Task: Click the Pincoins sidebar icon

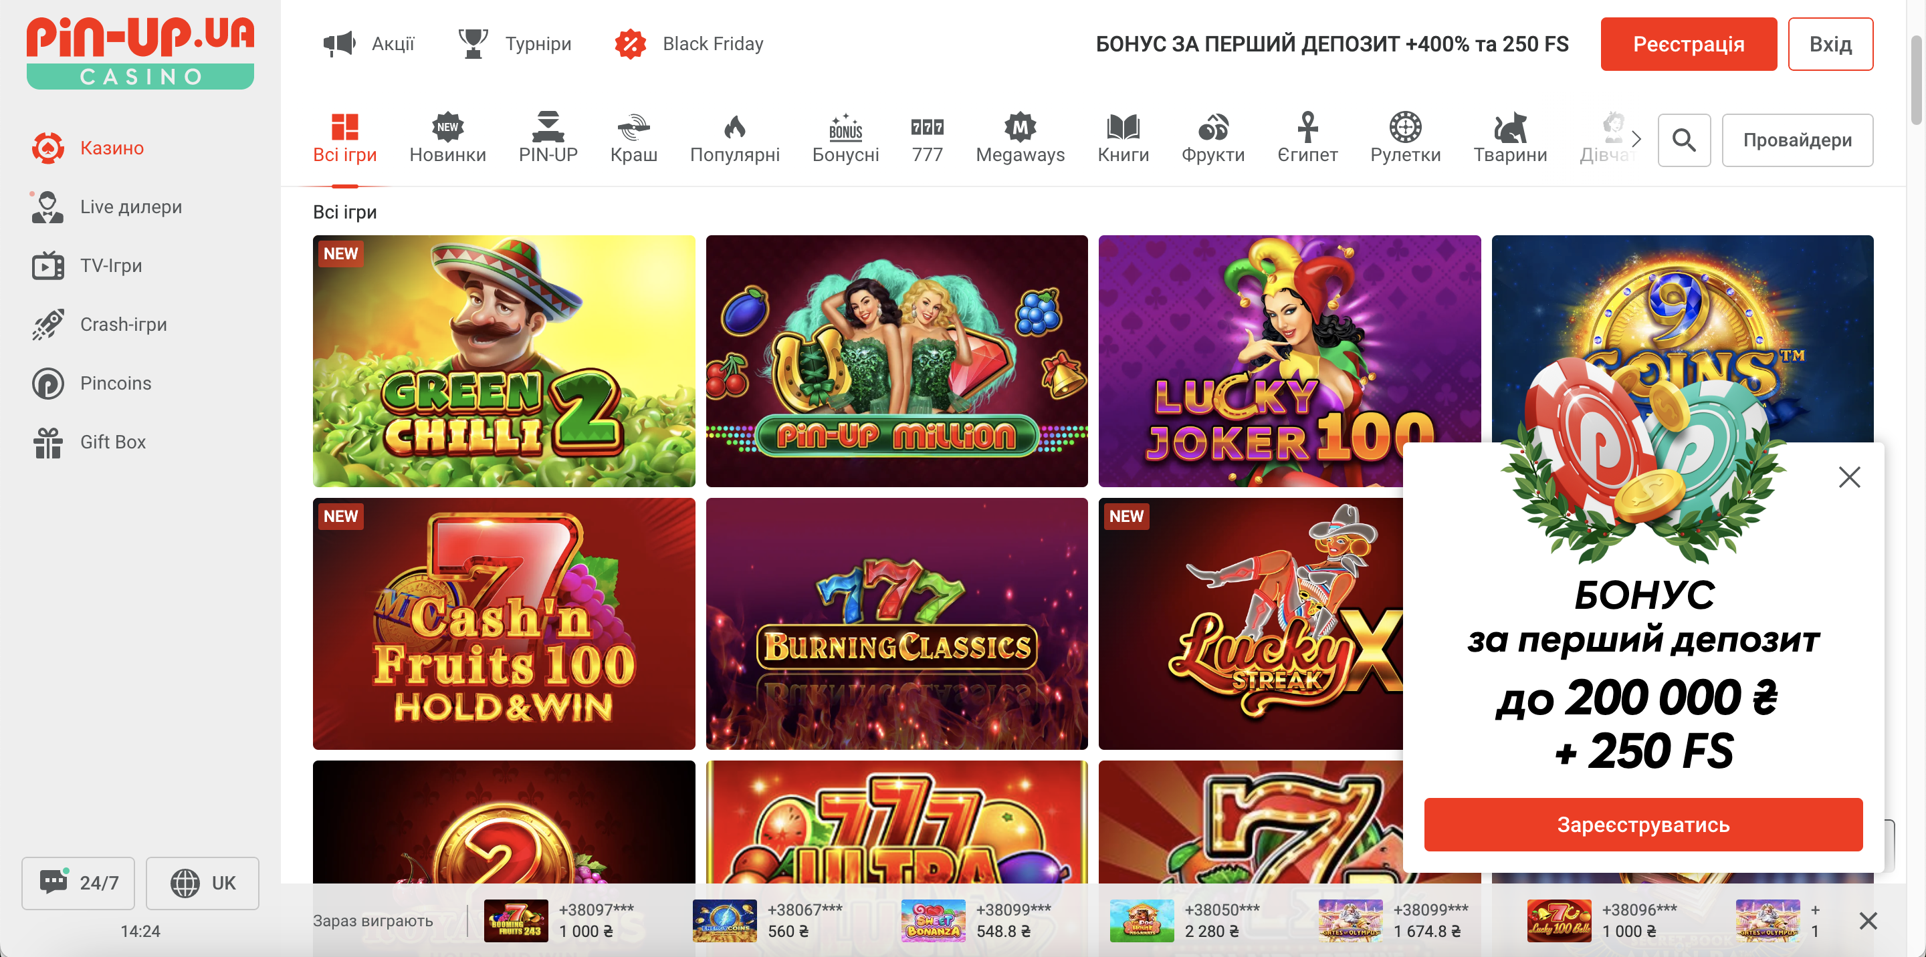Action: (x=48, y=383)
